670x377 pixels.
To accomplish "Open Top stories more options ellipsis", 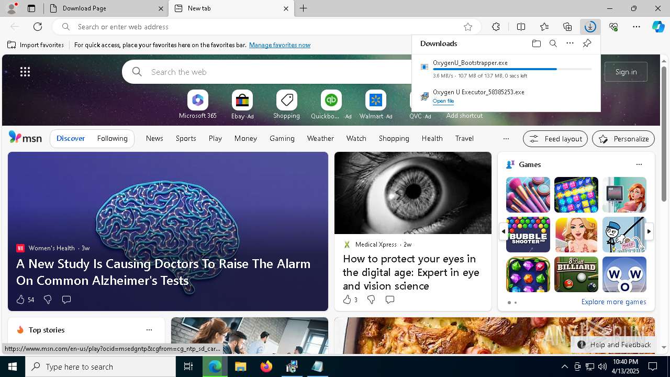I will tap(149, 330).
